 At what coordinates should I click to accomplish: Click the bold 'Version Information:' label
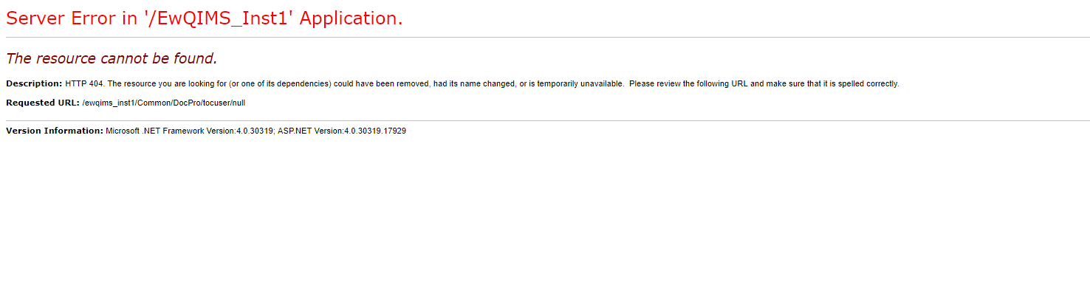tap(55, 131)
